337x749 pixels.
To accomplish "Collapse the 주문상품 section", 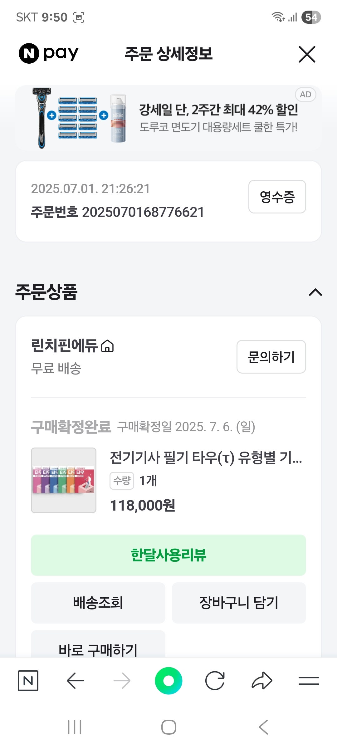I will [x=315, y=292].
